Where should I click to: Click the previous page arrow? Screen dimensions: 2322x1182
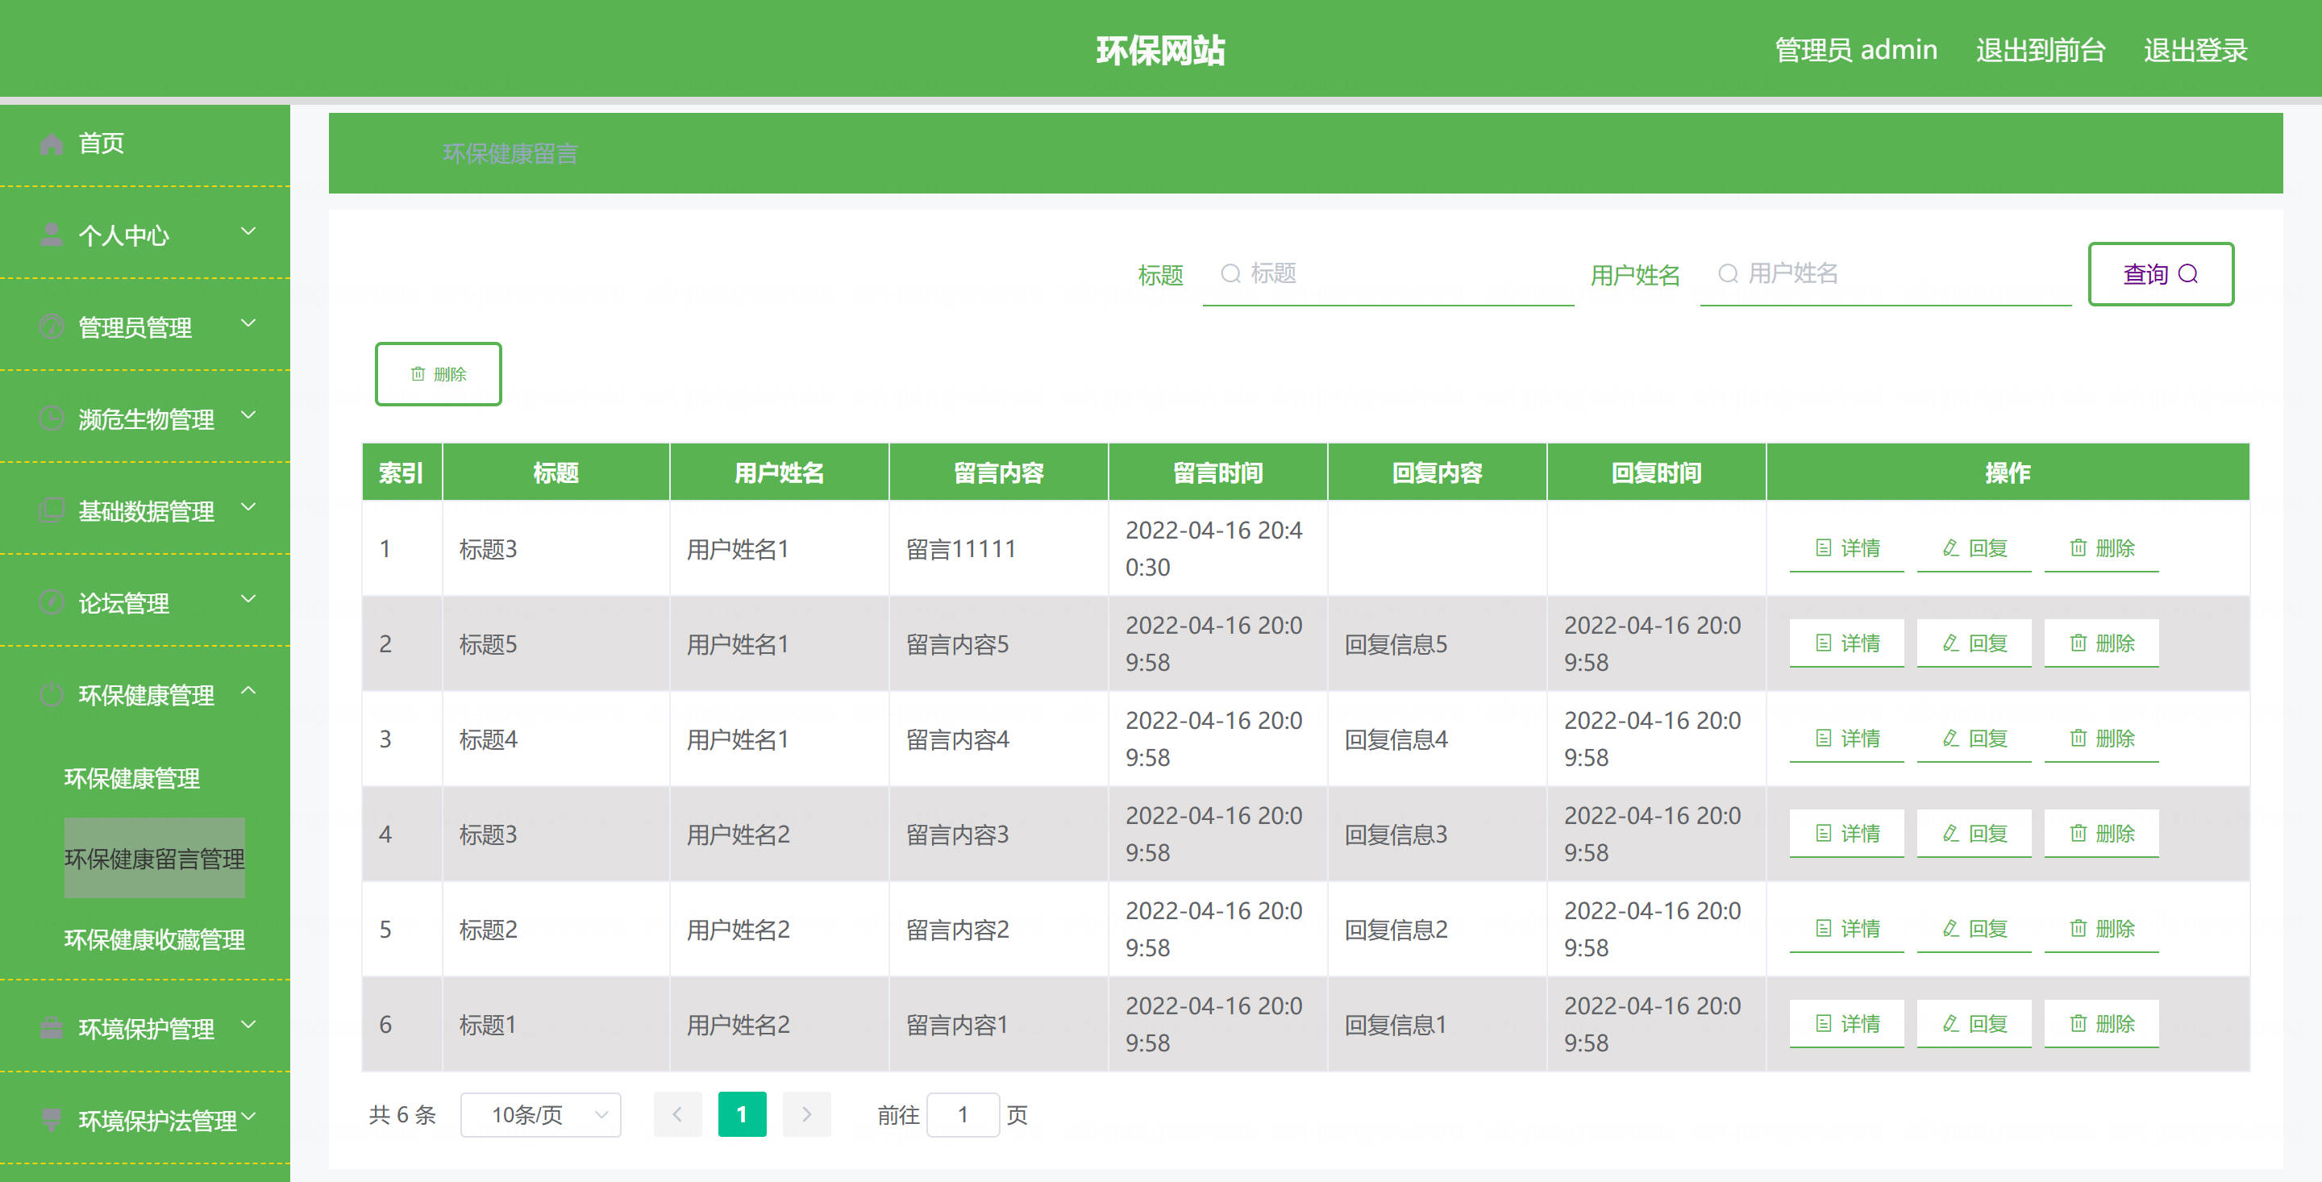click(677, 1114)
